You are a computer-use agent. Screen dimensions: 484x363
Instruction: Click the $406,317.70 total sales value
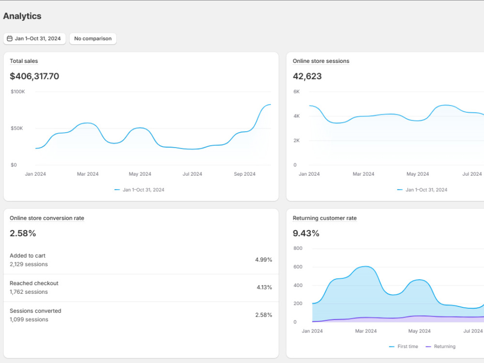coord(34,76)
